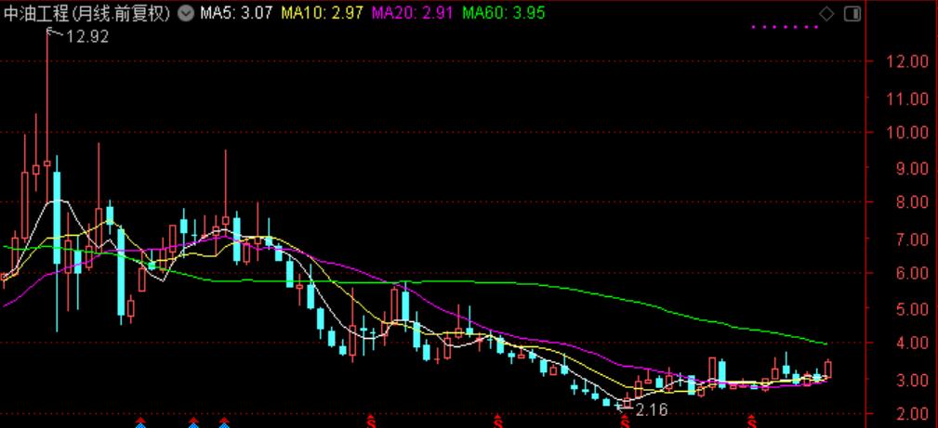Open the dropdown arrow beside 中油工程 title

[186, 13]
